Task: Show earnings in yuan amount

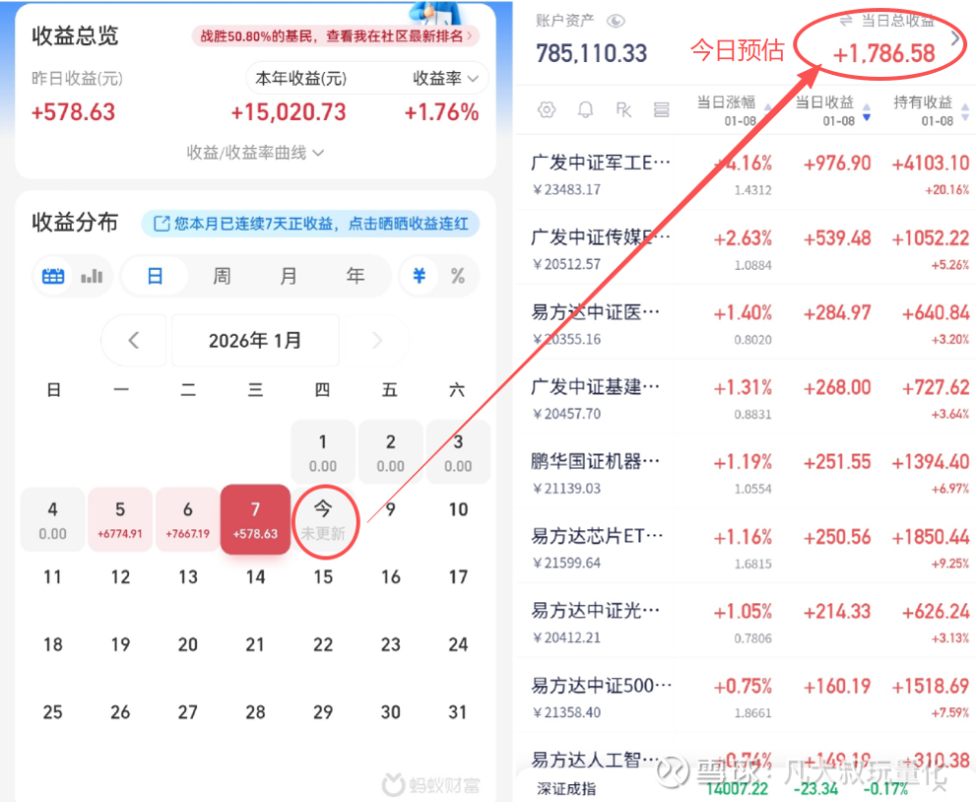Action: [419, 276]
